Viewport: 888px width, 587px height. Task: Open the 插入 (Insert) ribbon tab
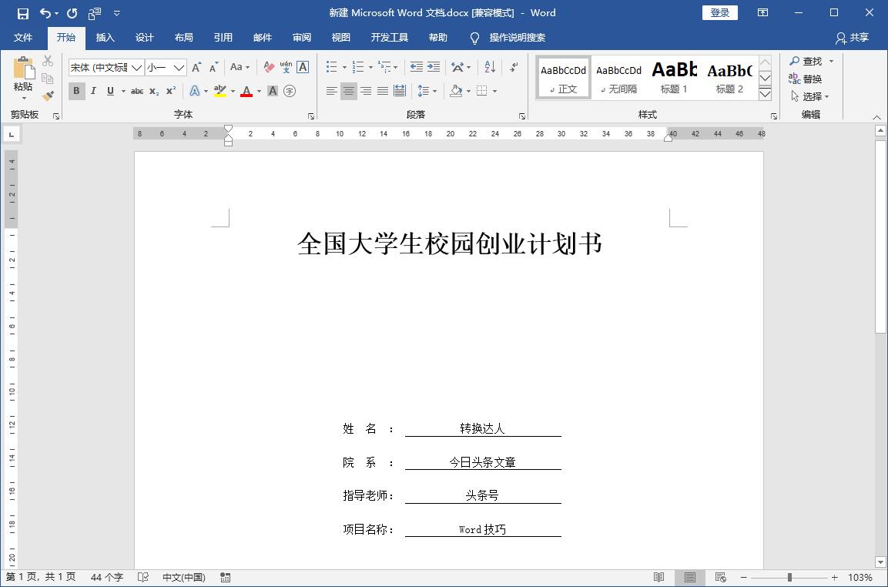click(105, 38)
